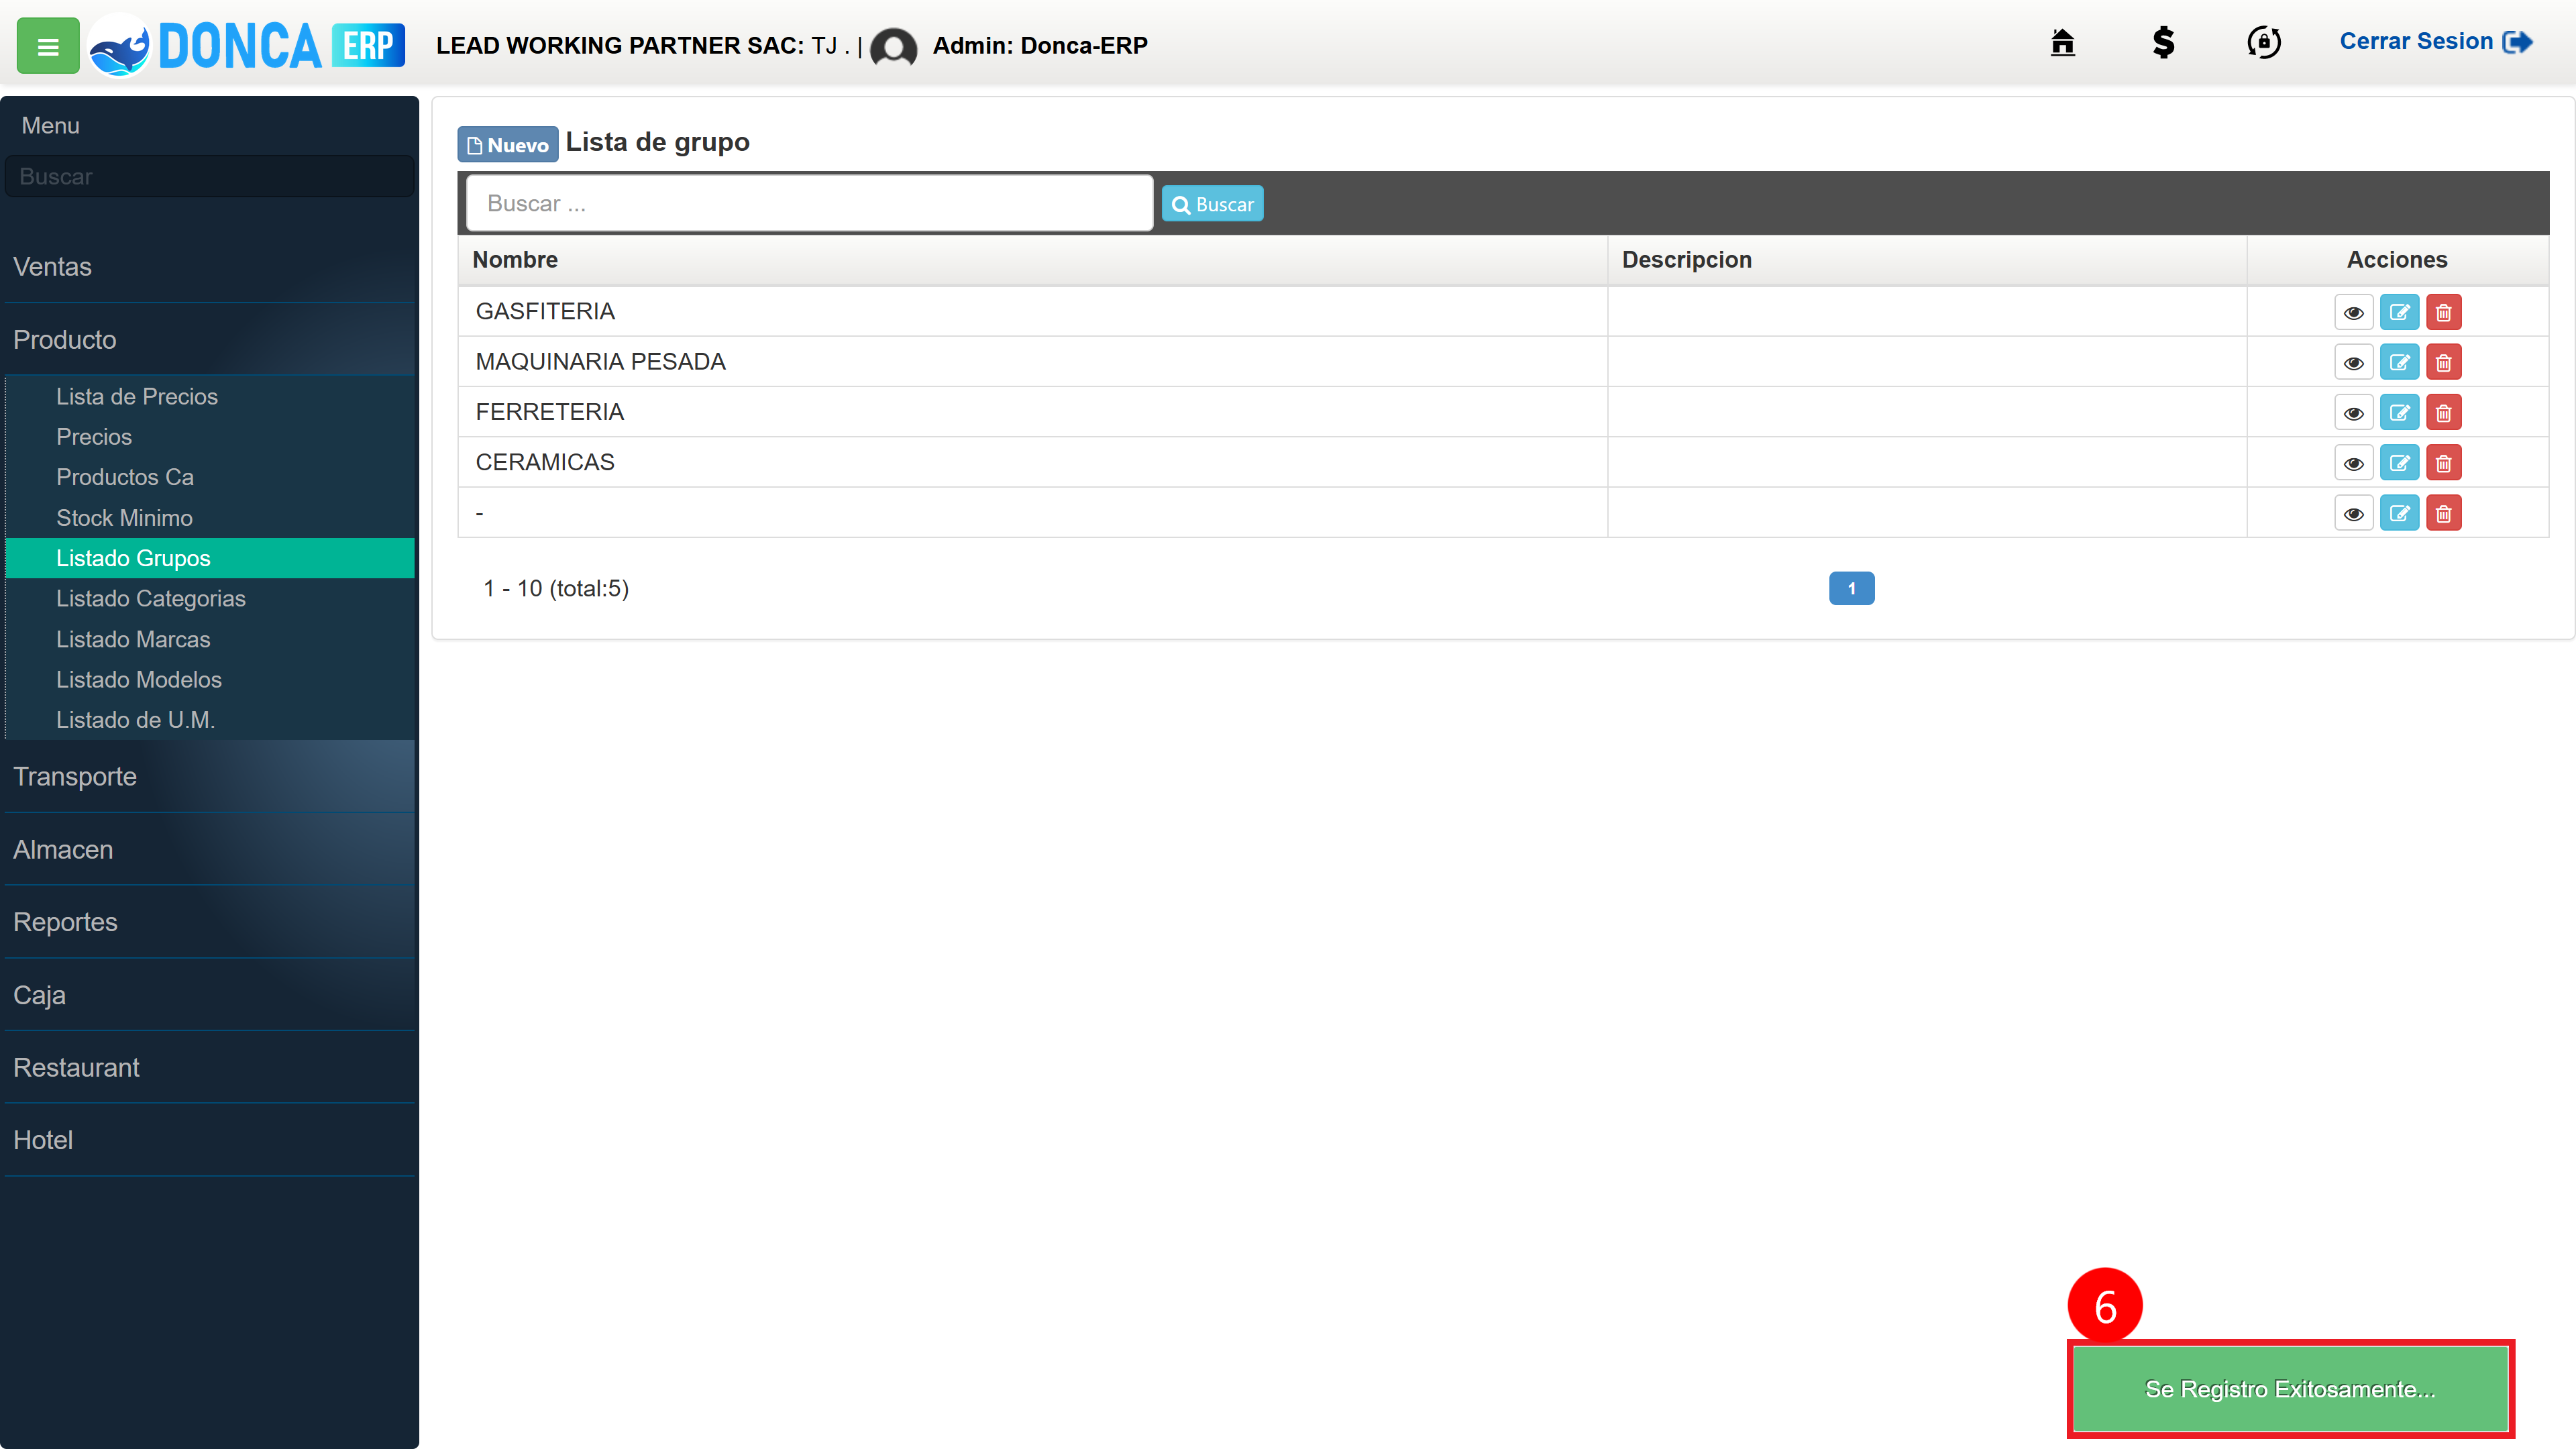Click Cerrar Sesion logout link

tap(2435, 42)
